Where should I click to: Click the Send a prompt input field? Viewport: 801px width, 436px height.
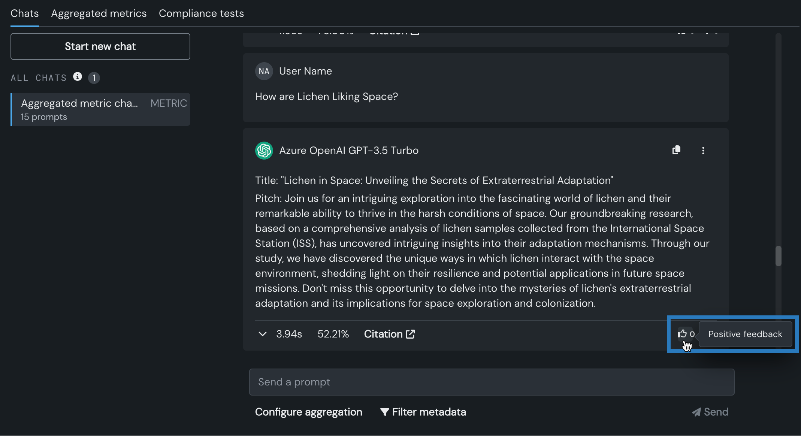pyautogui.click(x=492, y=382)
